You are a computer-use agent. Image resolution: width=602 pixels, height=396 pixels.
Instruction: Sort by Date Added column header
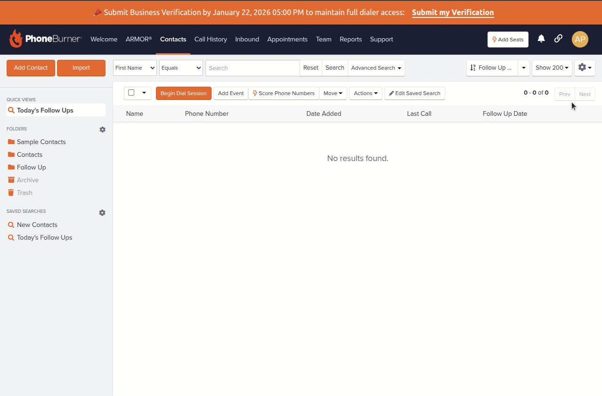pos(324,113)
